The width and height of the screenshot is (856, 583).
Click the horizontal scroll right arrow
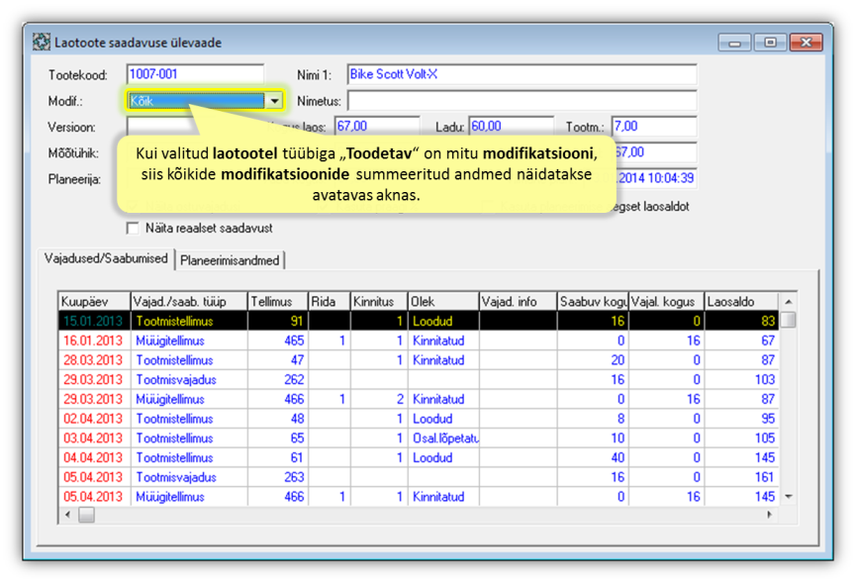click(769, 515)
